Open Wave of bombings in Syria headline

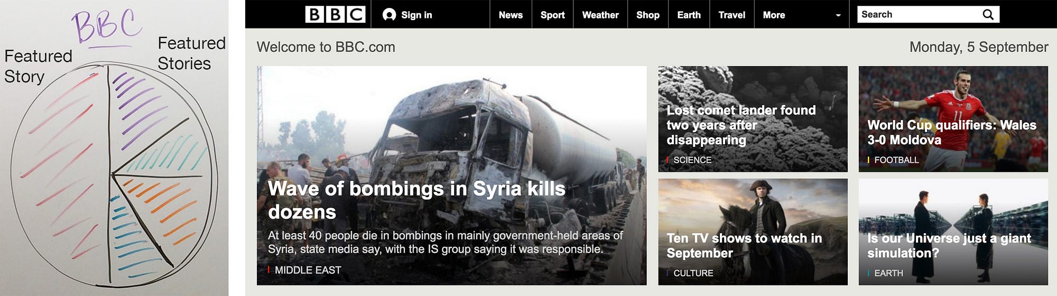(x=416, y=200)
